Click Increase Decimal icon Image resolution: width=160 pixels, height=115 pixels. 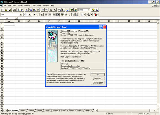(x=74, y=15)
